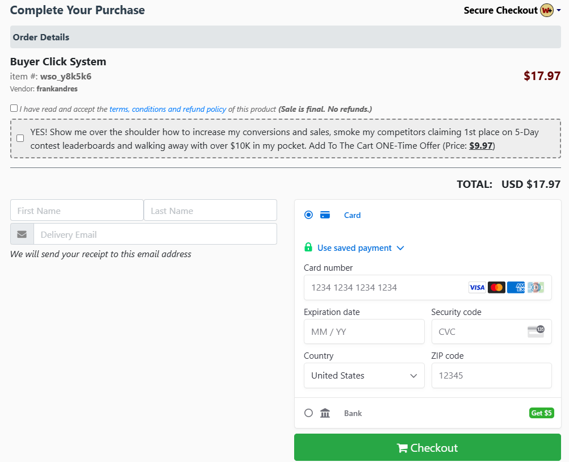Click the CVC card hint icon
The width and height of the screenshot is (569, 462).
tap(535, 331)
